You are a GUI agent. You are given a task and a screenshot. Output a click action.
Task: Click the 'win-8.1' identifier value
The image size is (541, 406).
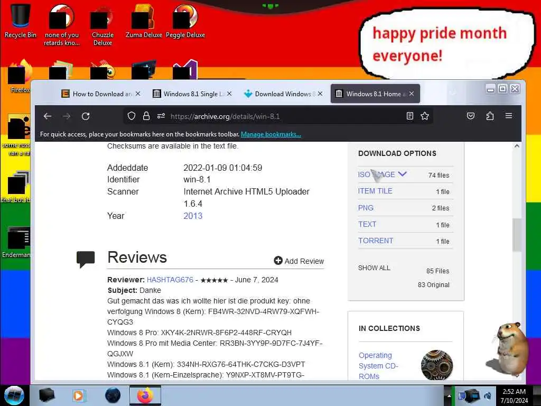point(197,180)
